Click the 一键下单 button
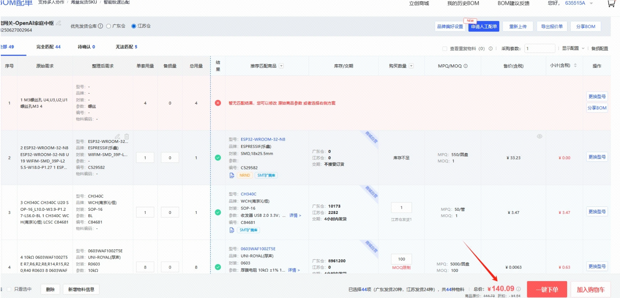This screenshot has height=298, width=620. (547, 289)
